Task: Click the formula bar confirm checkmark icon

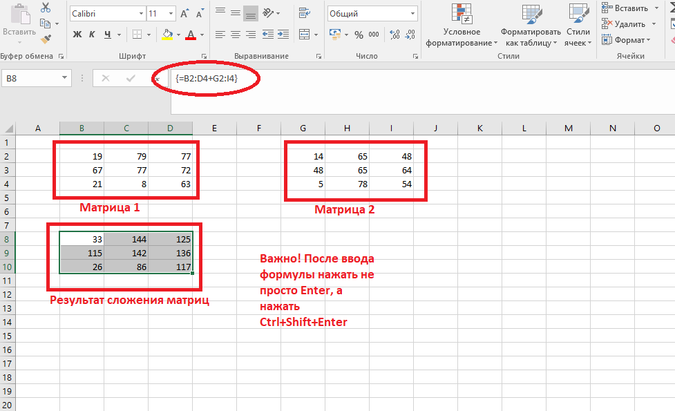Action: [x=131, y=78]
